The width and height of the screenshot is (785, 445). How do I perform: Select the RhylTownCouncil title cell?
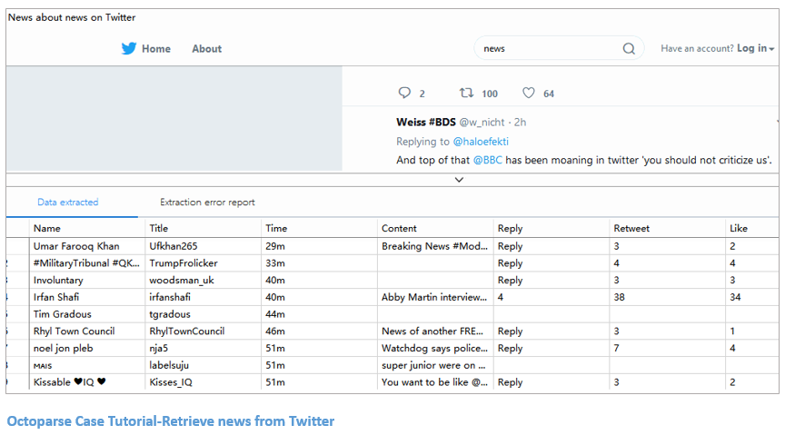(x=187, y=331)
